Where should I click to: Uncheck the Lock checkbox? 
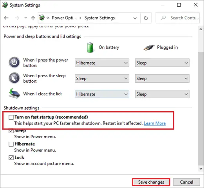(x=11, y=157)
